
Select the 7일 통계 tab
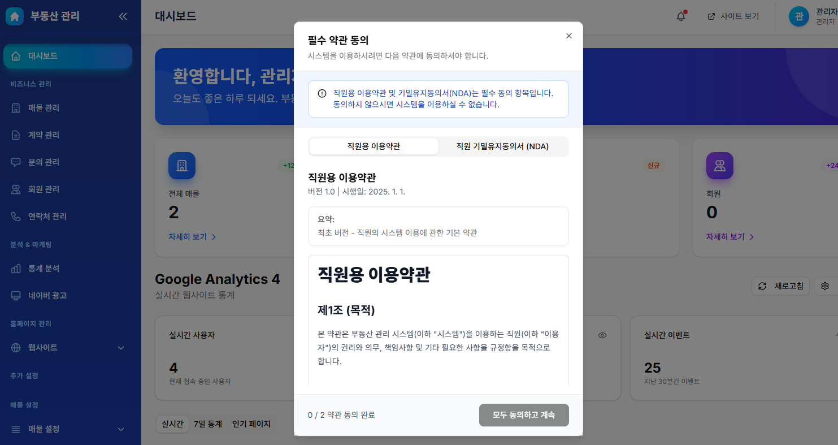tap(207, 424)
